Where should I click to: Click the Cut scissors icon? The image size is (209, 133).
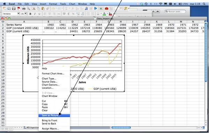click(x=34, y=8)
